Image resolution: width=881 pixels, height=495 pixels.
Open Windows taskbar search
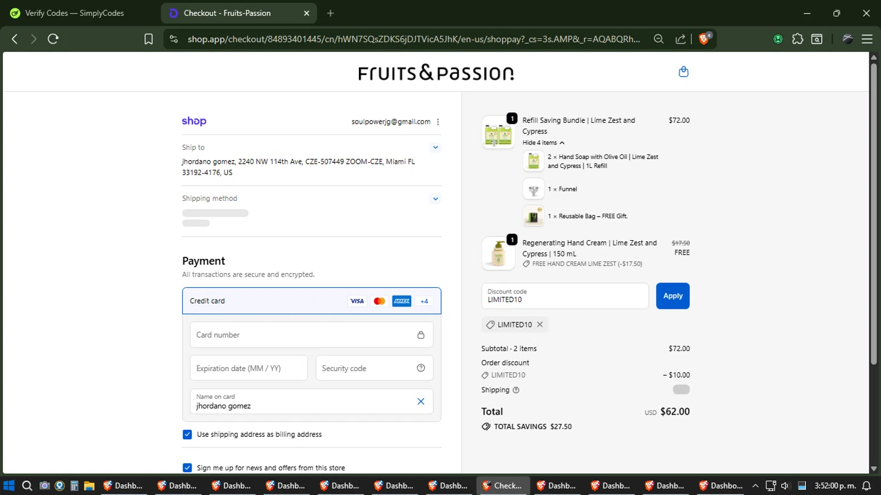coord(27,486)
